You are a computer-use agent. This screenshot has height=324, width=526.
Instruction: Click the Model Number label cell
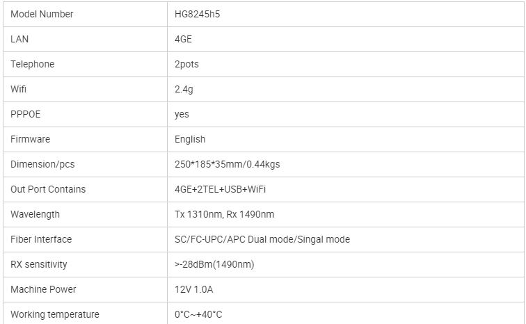tap(42, 14)
